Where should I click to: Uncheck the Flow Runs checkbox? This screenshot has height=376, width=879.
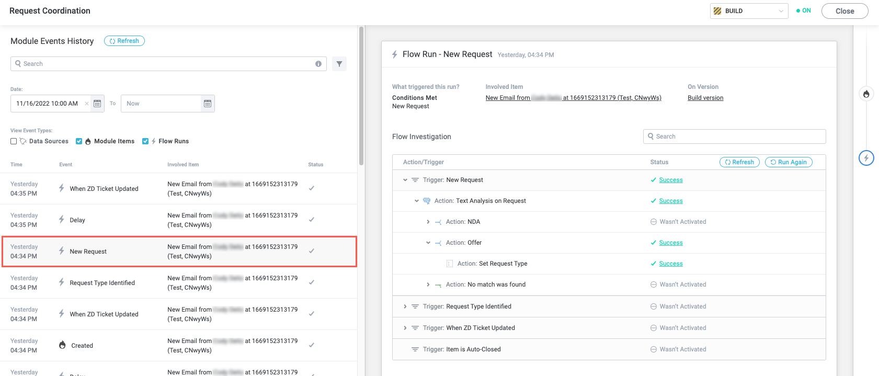coord(145,141)
